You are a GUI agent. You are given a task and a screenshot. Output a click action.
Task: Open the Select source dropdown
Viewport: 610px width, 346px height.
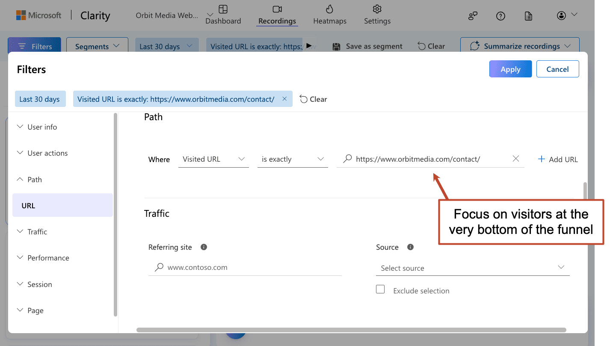(473, 268)
